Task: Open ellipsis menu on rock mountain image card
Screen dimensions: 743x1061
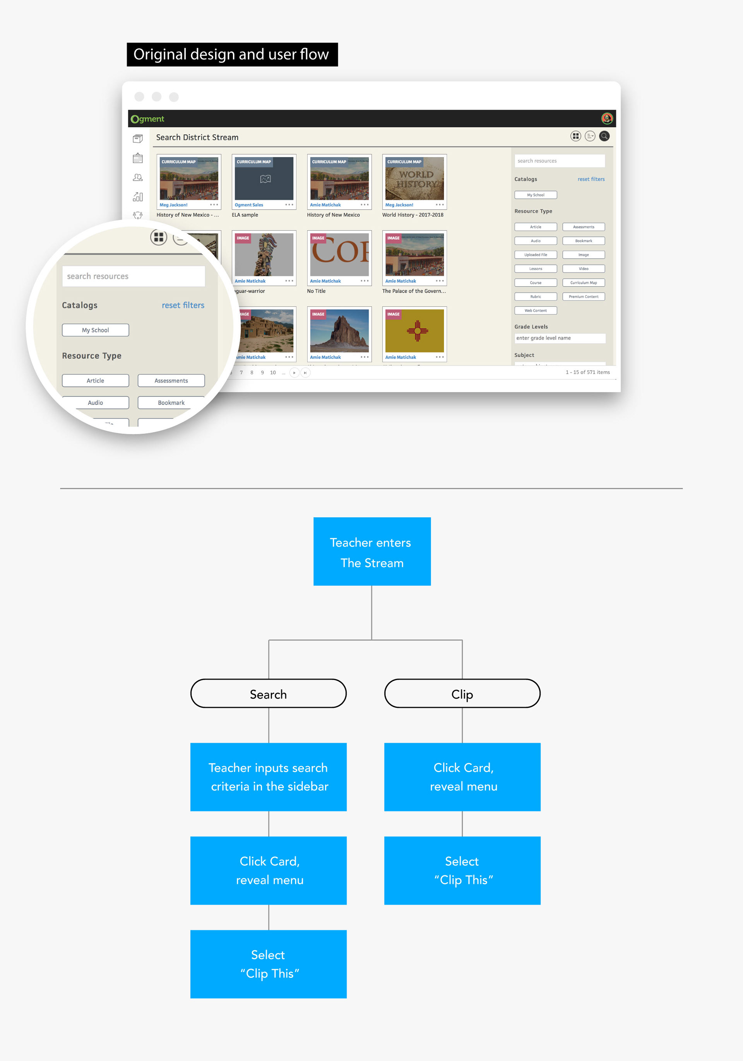Action: point(364,357)
